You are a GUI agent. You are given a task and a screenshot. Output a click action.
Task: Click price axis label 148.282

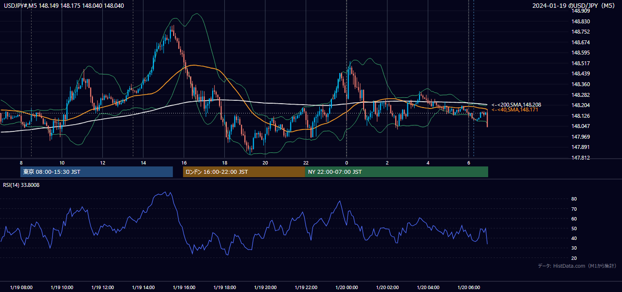tap(581, 95)
